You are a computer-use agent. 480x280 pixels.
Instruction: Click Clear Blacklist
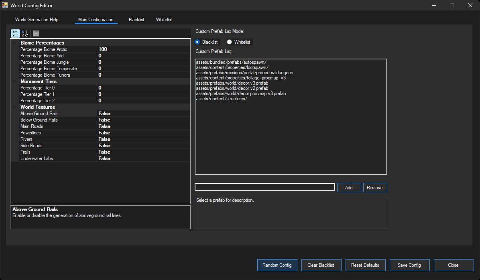point(321,265)
